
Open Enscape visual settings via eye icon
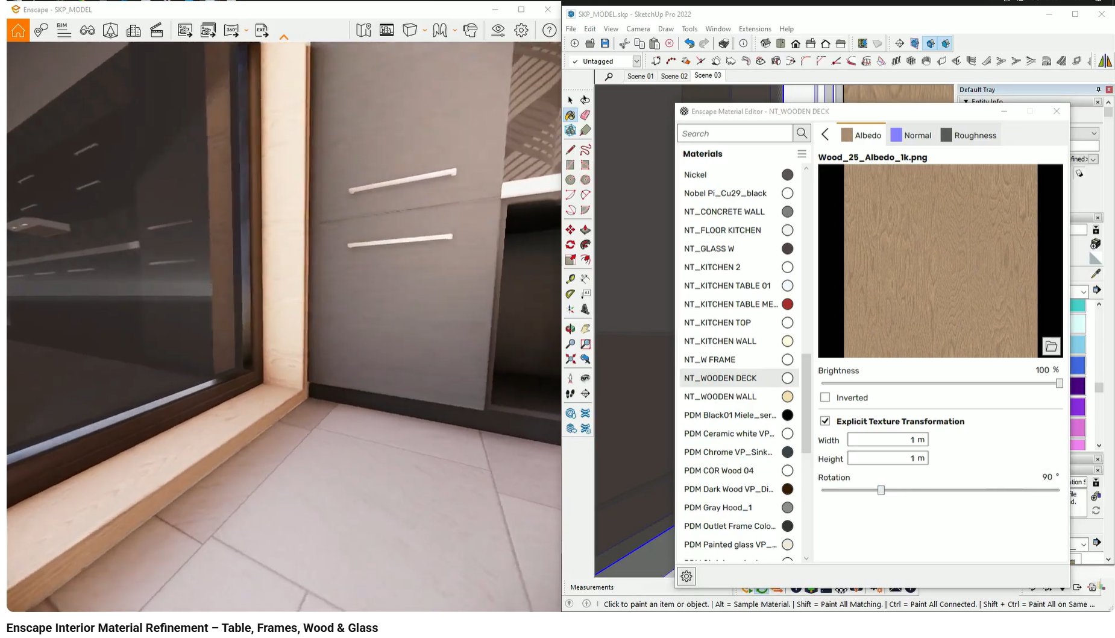497,30
